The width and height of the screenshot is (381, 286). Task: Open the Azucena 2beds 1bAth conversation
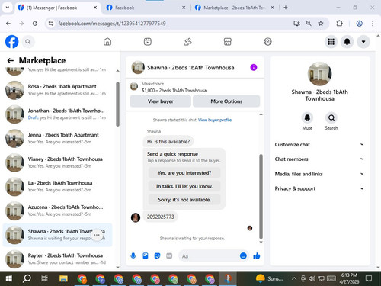coord(57,210)
